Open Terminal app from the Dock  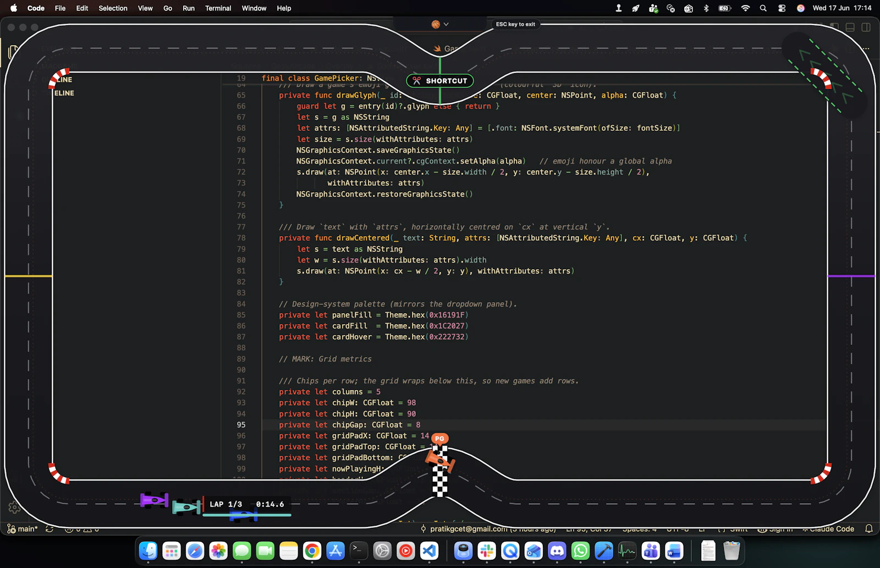tap(359, 550)
